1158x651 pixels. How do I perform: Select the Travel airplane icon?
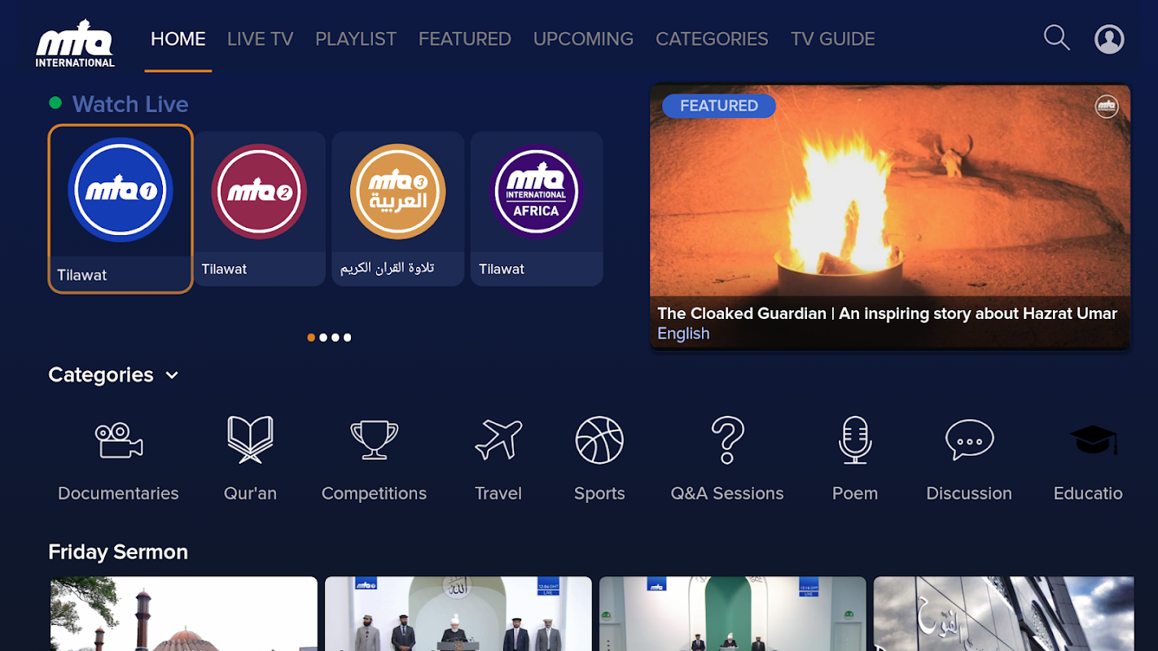(498, 440)
